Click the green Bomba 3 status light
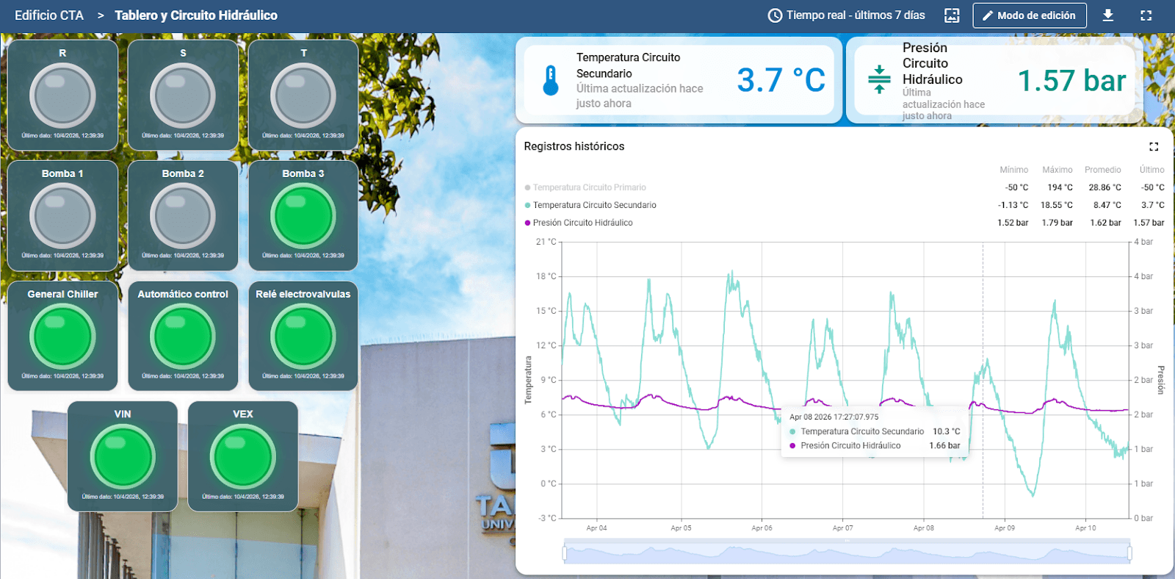 tap(303, 216)
